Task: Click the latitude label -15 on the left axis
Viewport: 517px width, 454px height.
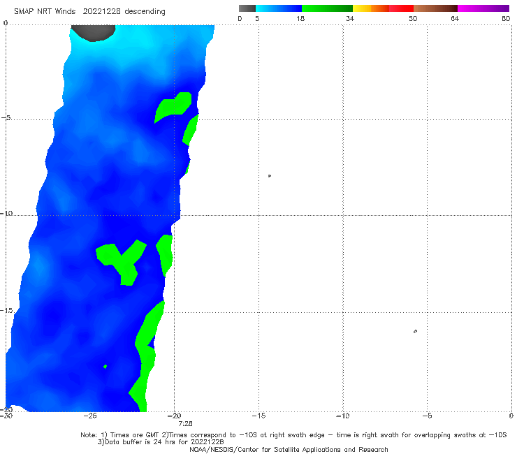Action: (6, 311)
